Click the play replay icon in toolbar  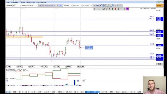point(118,5)
